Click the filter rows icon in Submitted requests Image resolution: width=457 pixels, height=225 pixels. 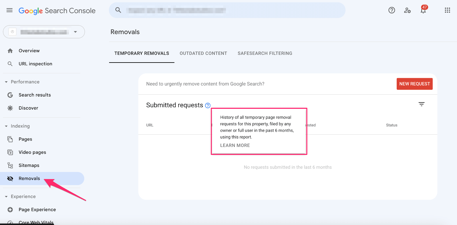(x=422, y=104)
